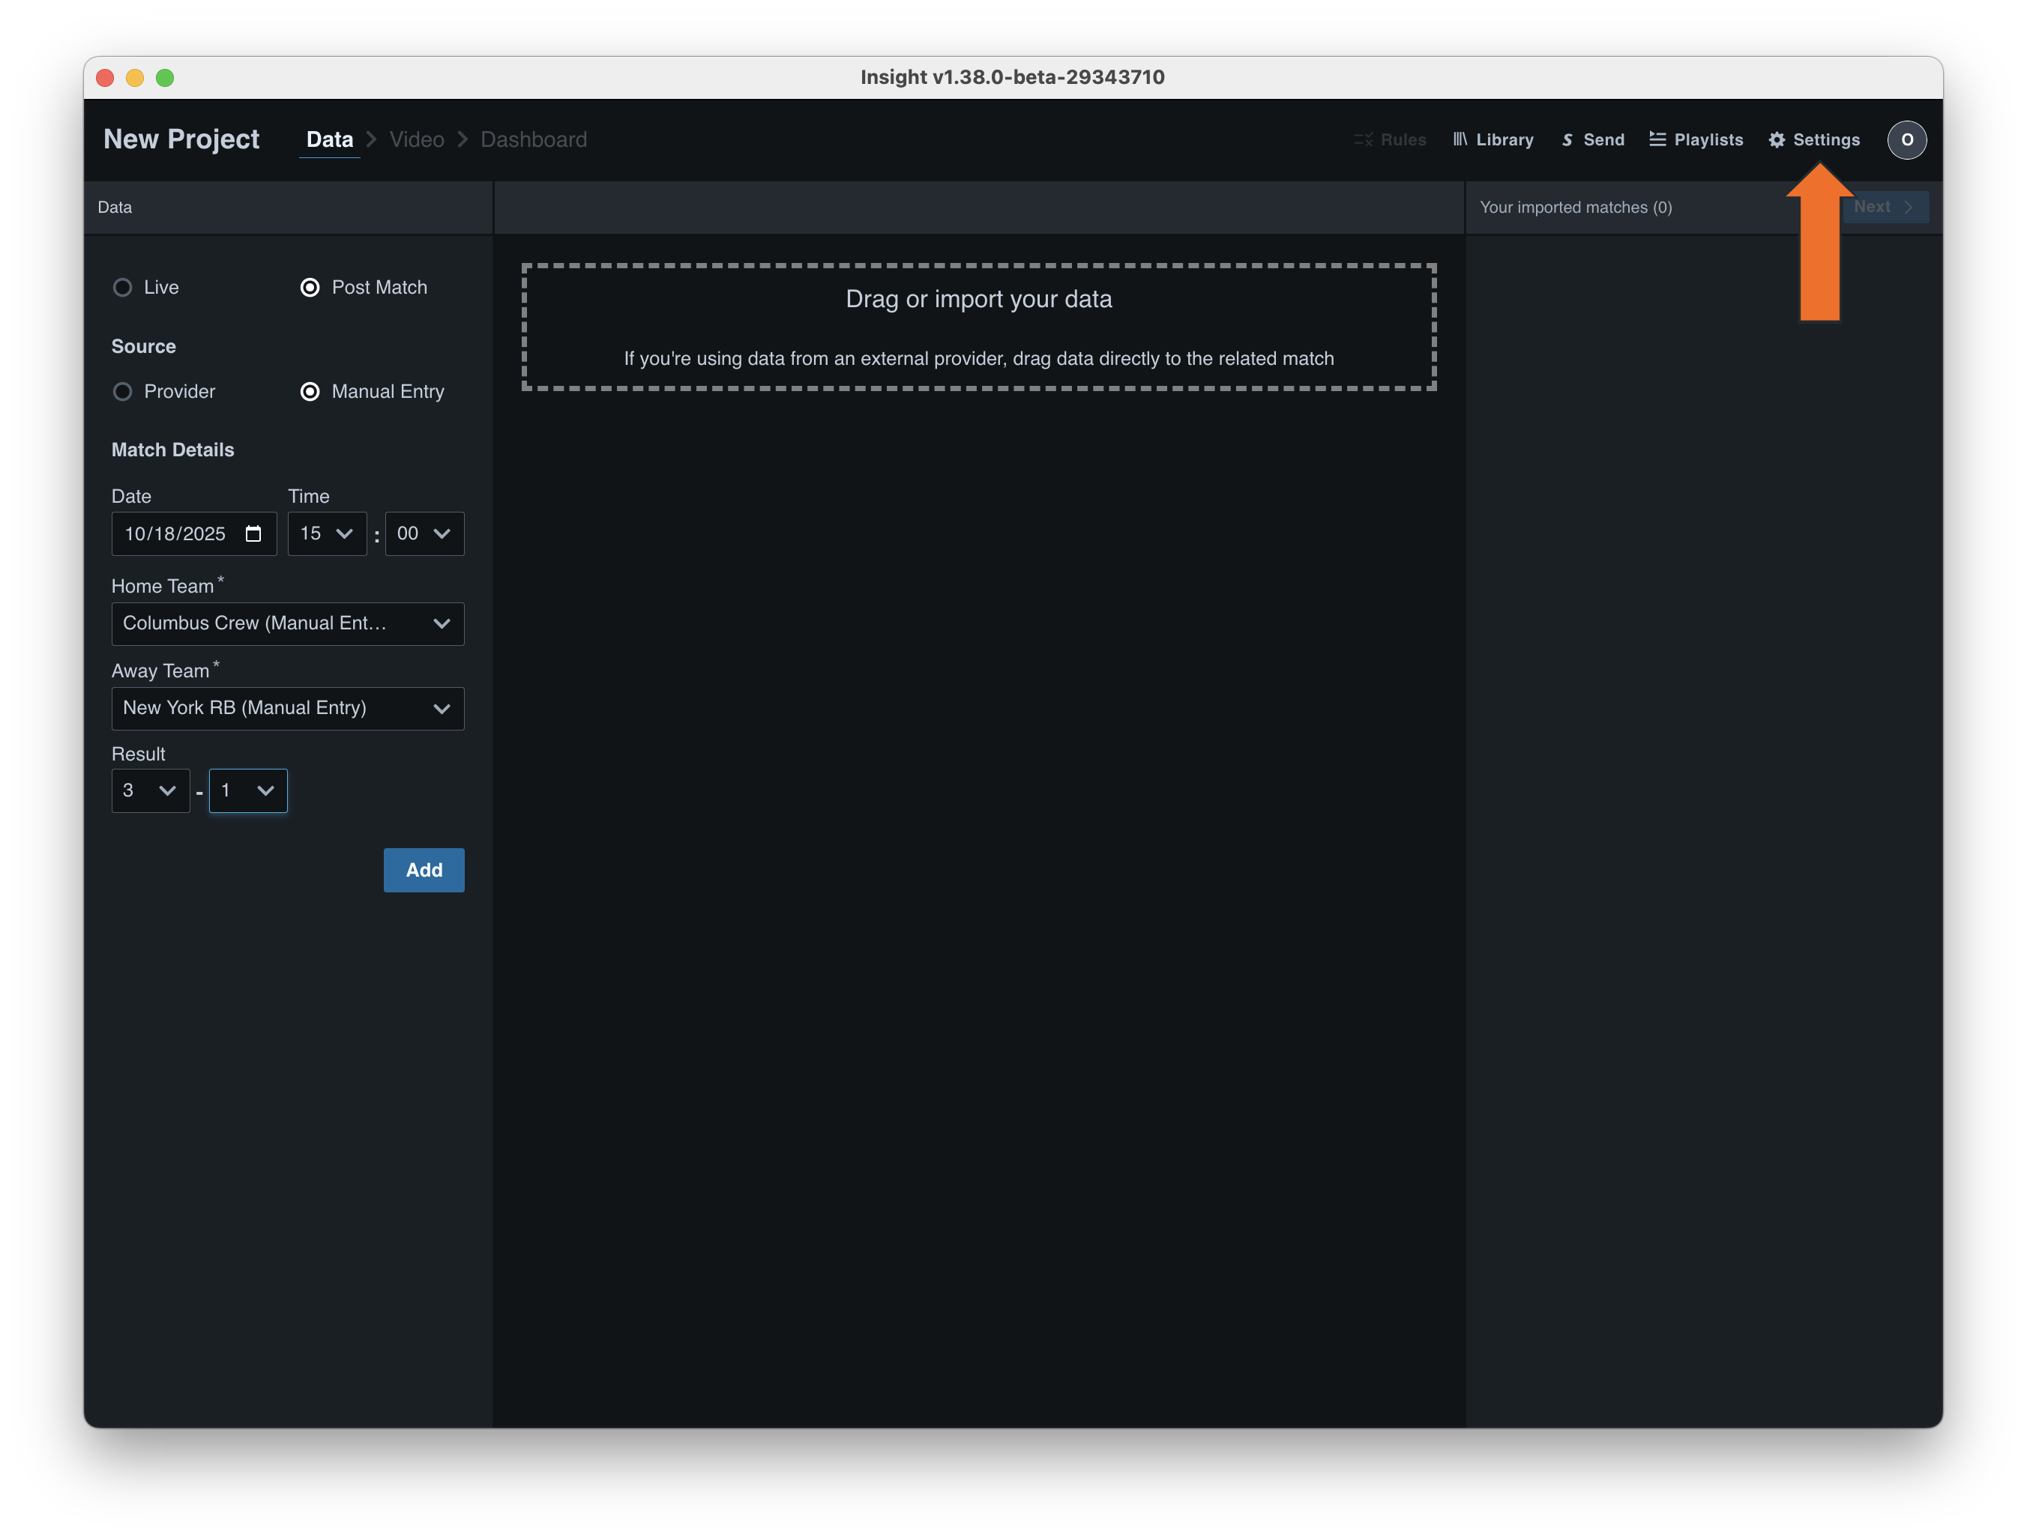Open the Away Team dropdown
The height and width of the screenshot is (1539, 2027).
(x=288, y=709)
